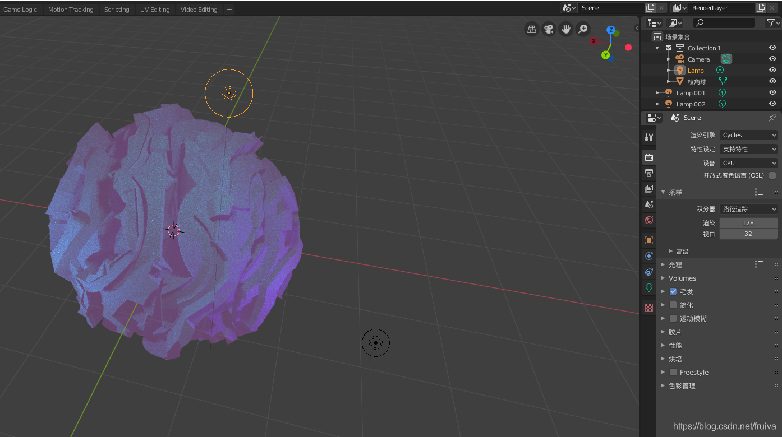
Task: Open the light Object Data properties tab
Action: tap(649, 287)
